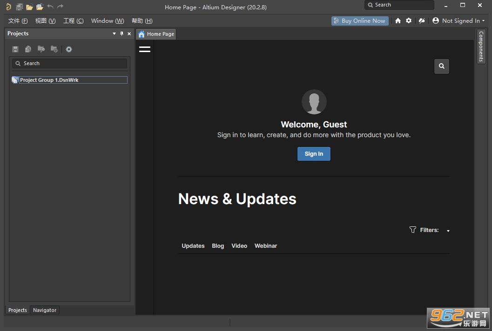Open Projects panel settings gear icon
The height and width of the screenshot is (331, 492).
tap(69, 49)
